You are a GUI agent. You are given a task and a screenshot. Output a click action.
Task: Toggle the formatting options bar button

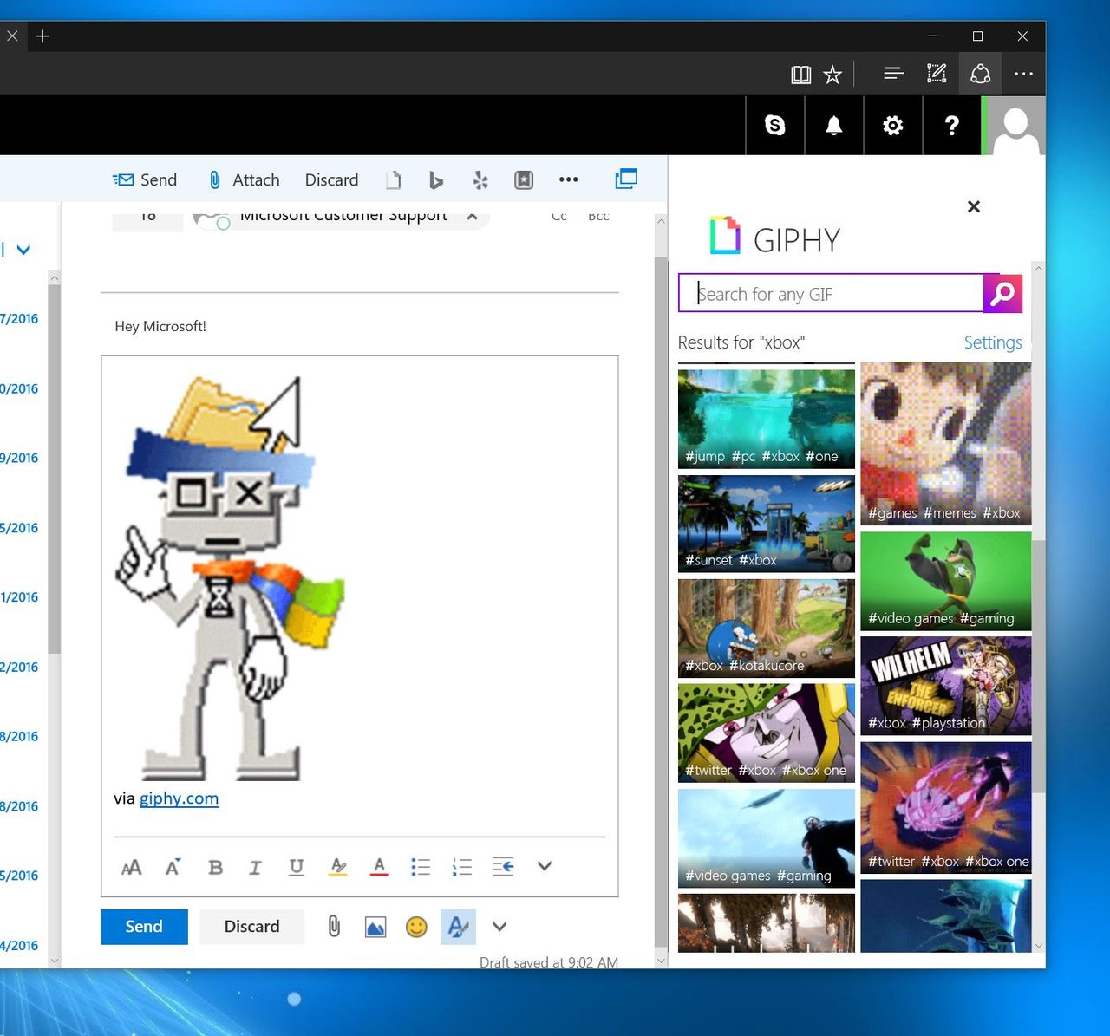[x=458, y=927]
